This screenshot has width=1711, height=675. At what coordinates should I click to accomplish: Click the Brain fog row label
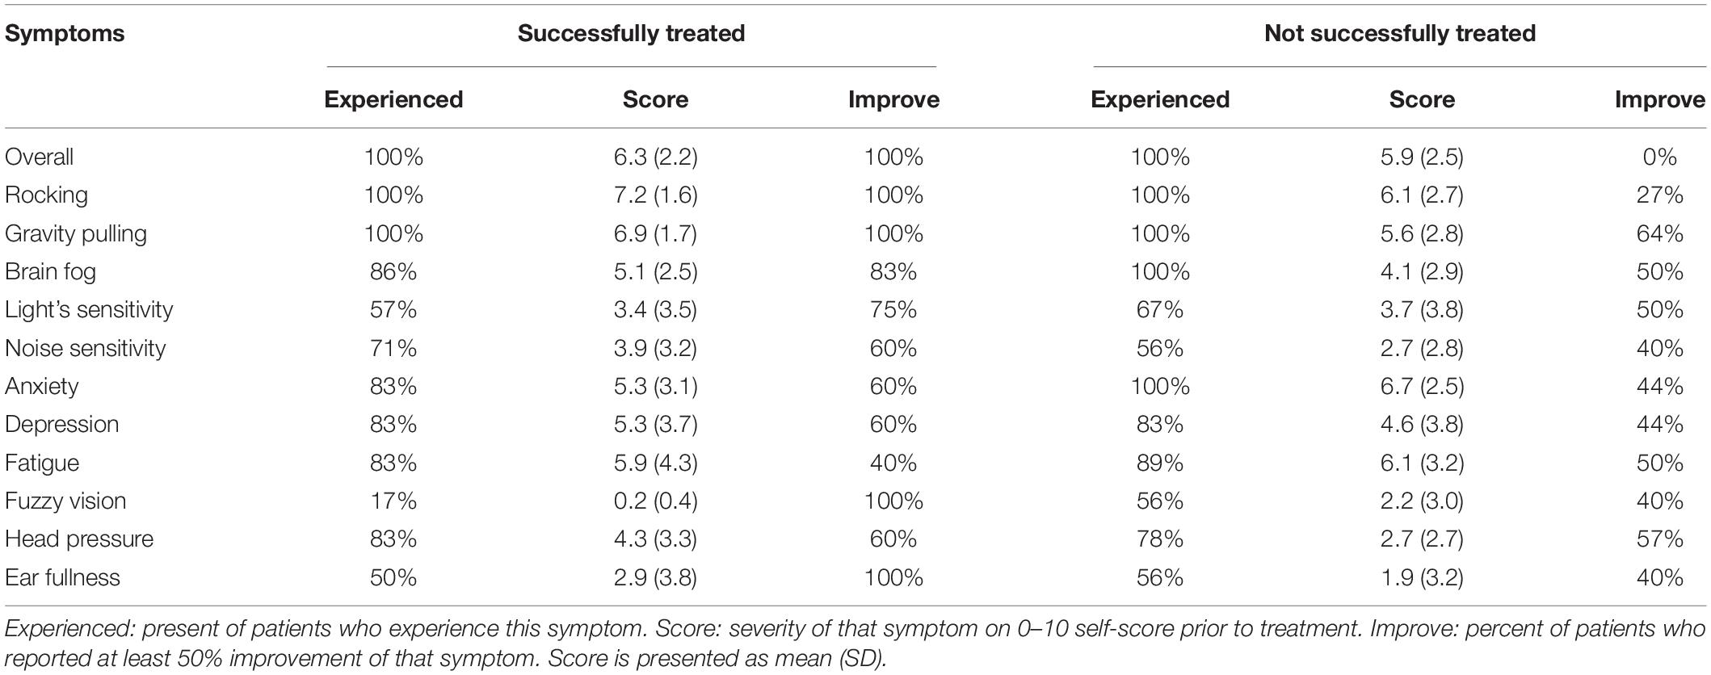[x=50, y=272]
